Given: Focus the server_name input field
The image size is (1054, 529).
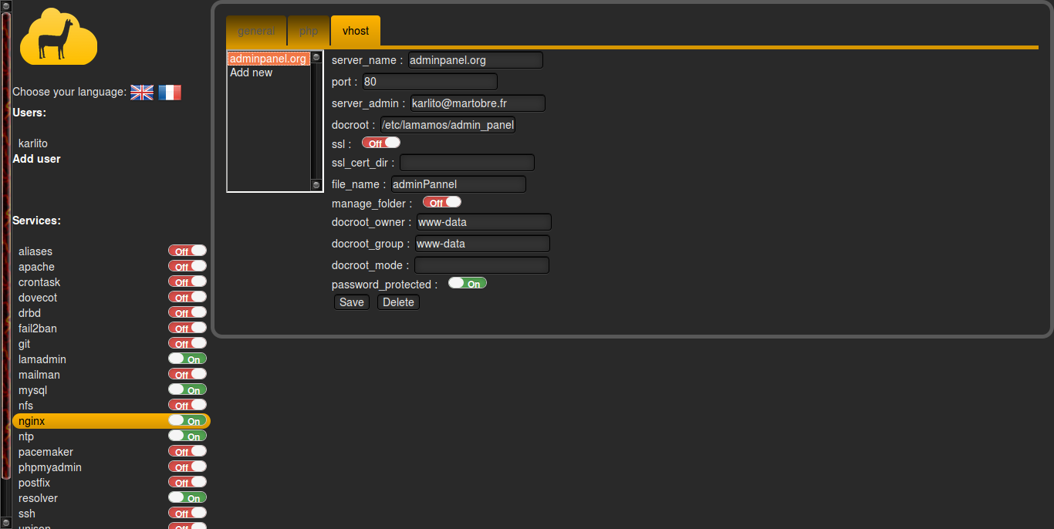Looking at the screenshot, I should [475, 60].
